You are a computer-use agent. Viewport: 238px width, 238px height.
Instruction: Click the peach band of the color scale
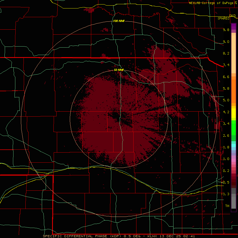point(234,53)
